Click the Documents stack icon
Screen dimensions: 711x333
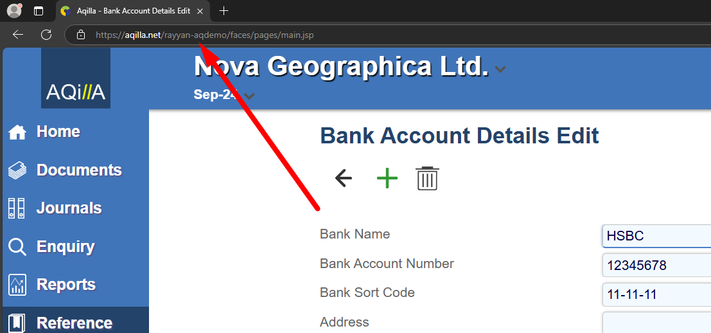17,170
